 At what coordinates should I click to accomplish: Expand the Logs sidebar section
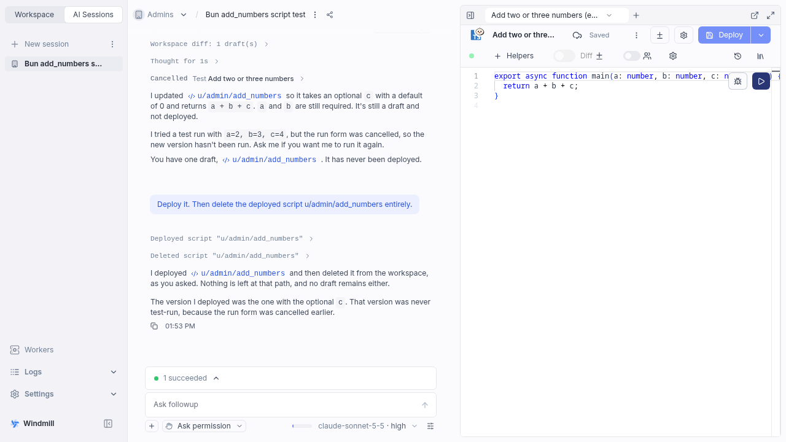point(64,372)
